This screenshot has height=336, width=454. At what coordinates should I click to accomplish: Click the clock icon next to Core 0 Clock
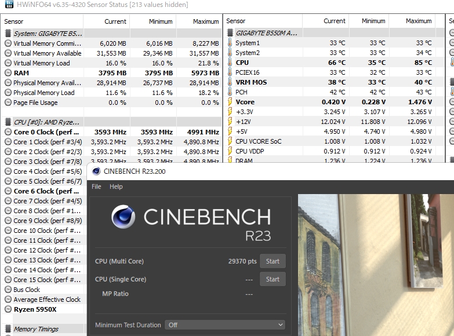point(8,132)
